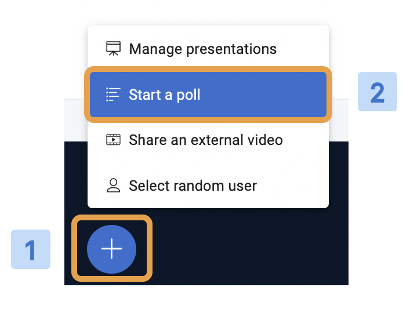Click the white plus sign inside the blue circle
The height and width of the screenshot is (316, 410).
(112, 249)
